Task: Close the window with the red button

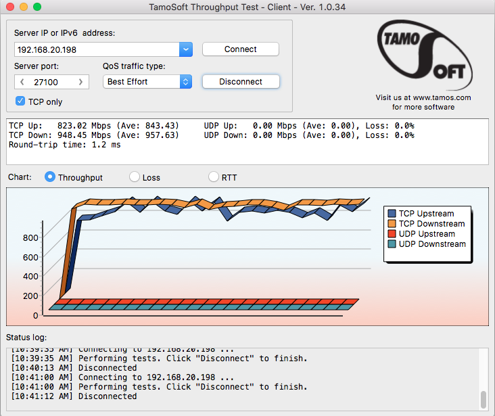Action: (x=10, y=7)
